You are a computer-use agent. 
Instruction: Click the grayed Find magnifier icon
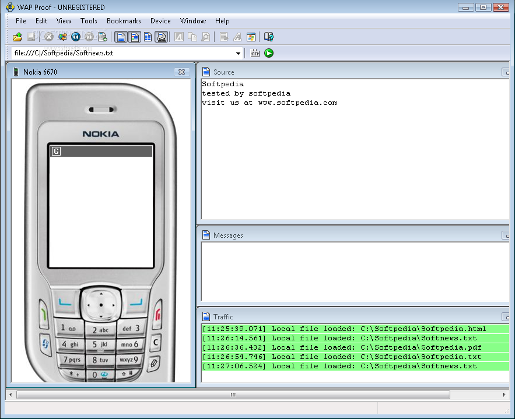click(206, 37)
